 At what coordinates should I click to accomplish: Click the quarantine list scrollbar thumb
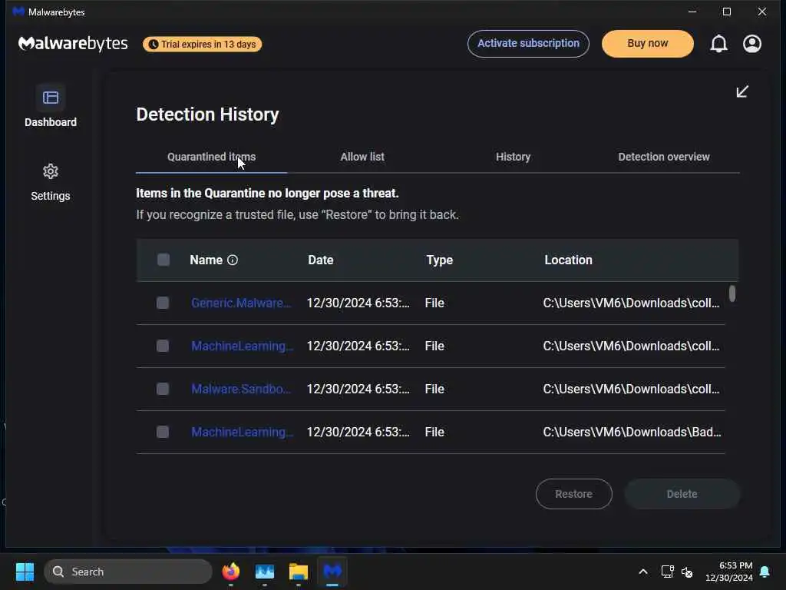click(x=732, y=293)
